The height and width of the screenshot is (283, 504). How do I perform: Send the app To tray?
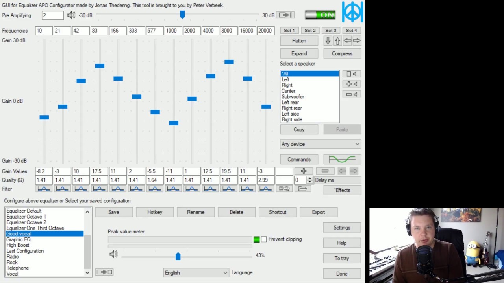[x=342, y=258]
